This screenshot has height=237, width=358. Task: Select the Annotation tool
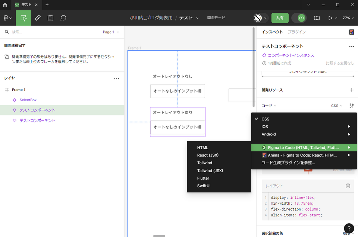[50, 18]
